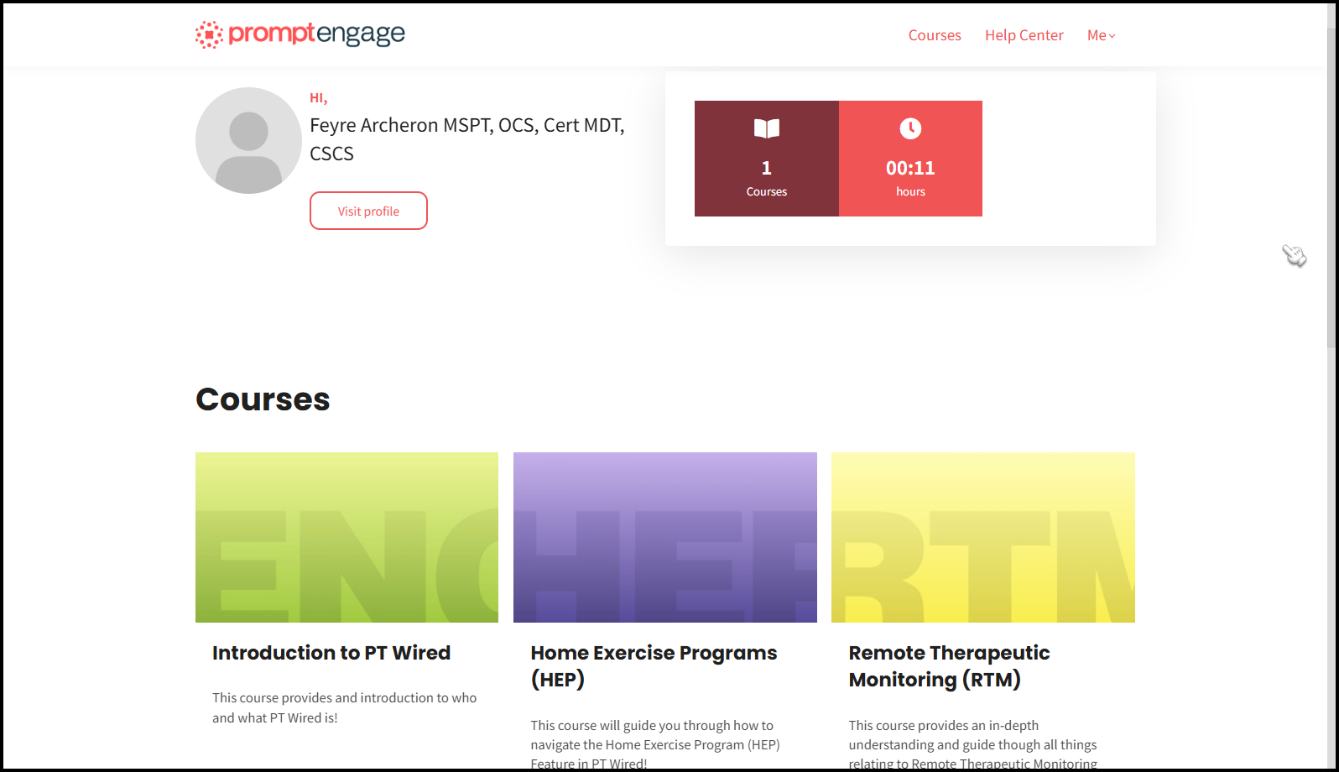The width and height of the screenshot is (1339, 772).
Task: Click the clock icon above hours
Action: click(x=910, y=128)
